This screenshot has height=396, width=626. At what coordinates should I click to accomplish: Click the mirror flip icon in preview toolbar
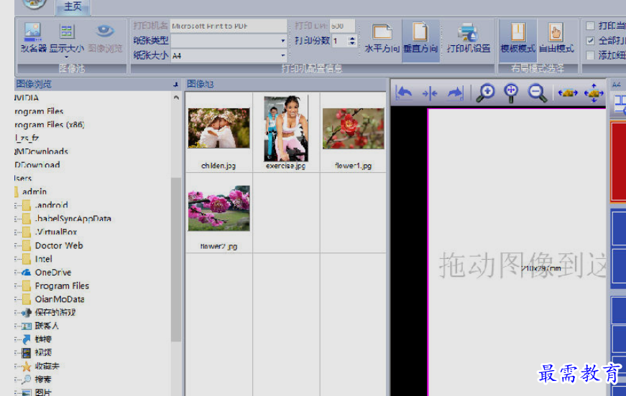(x=430, y=94)
